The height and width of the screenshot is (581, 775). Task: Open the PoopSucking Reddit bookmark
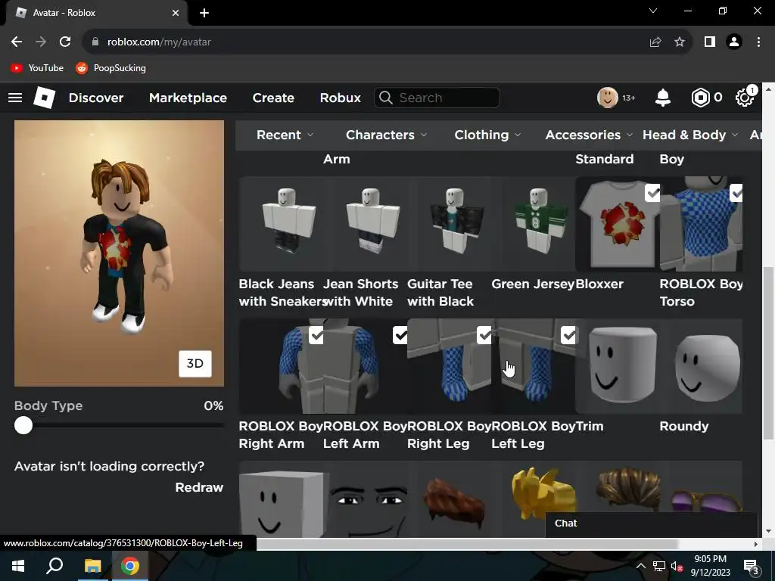coord(110,68)
